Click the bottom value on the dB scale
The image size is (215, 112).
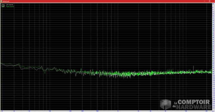click(x=213, y=108)
